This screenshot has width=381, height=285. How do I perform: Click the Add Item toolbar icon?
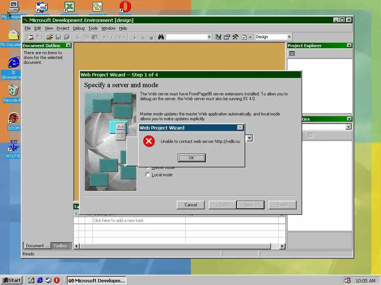[39, 37]
